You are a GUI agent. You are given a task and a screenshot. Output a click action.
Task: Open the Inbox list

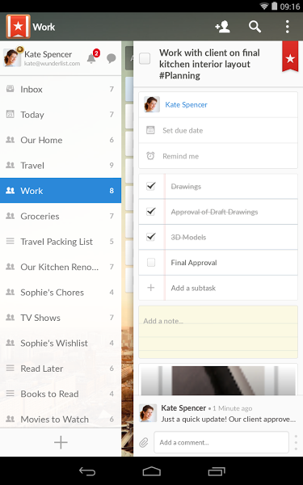(61, 90)
